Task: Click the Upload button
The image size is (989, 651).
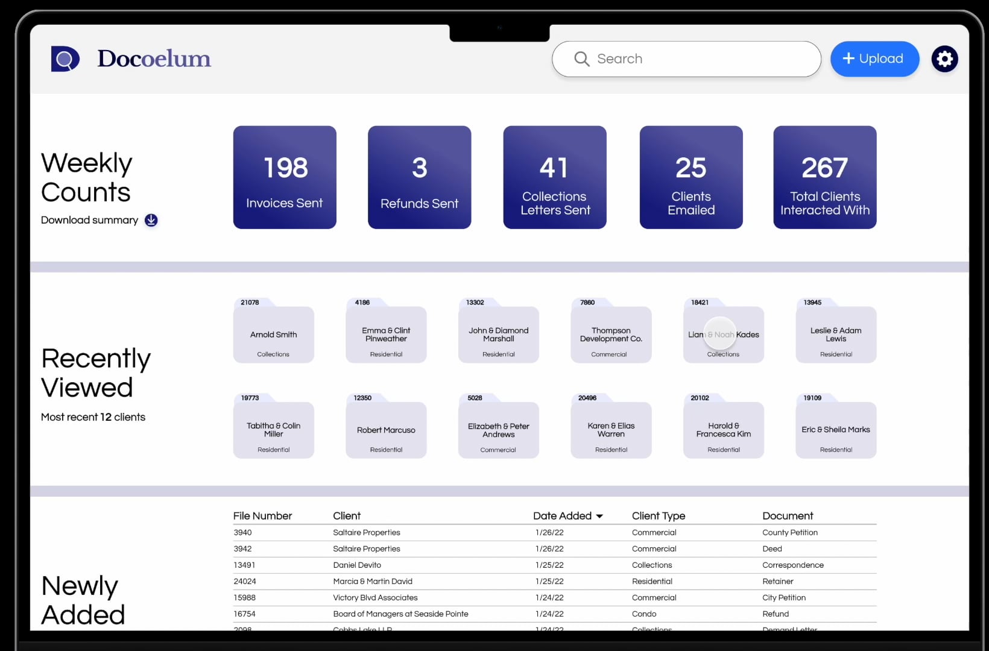Action: (x=874, y=59)
